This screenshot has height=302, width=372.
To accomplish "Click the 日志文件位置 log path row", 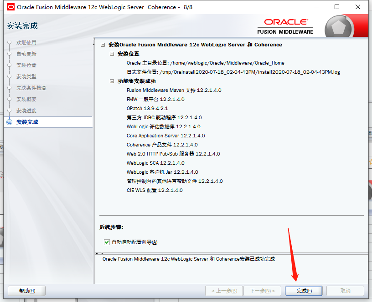I will pos(233,72).
